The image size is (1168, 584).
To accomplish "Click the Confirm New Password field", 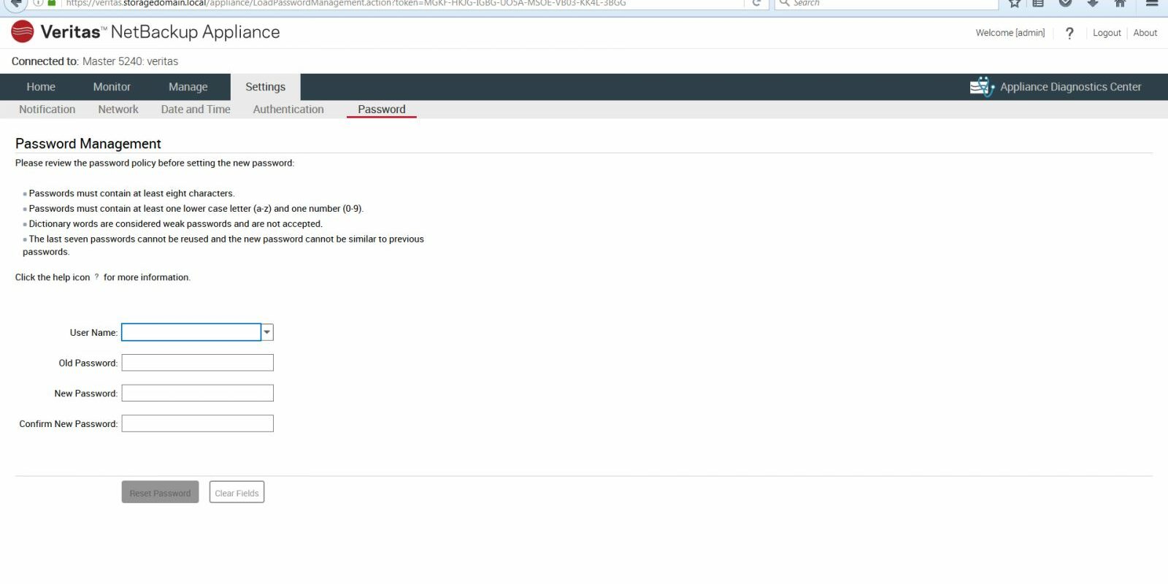I will click(x=198, y=423).
